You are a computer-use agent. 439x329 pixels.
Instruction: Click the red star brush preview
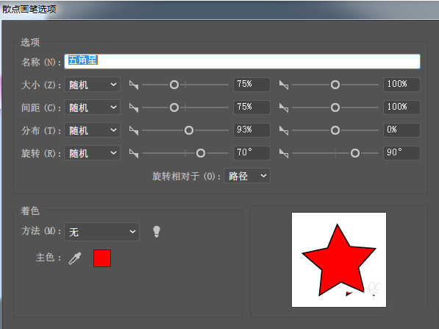point(339,260)
